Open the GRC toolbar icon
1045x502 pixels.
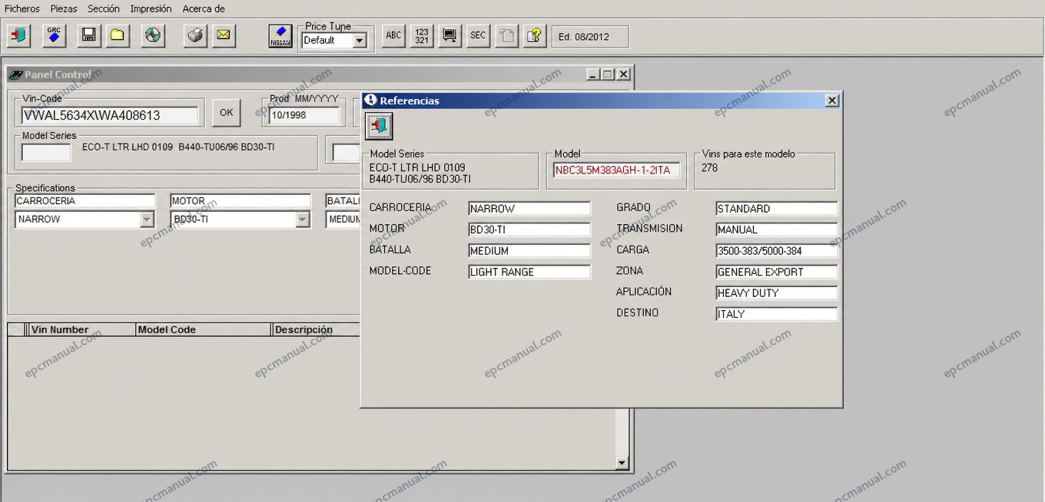coord(54,35)
